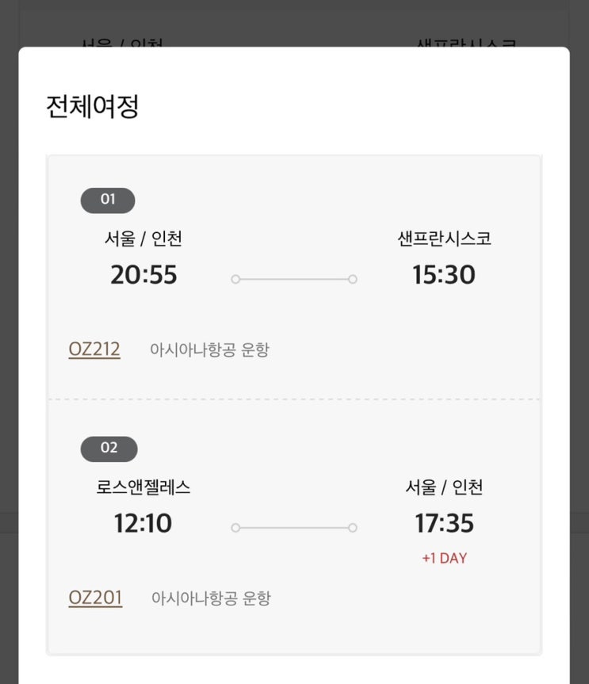This screenshot has height=684, width=589.
Task: Click 서울 / 인천 departure city in segment 01
Action: (x=143, y=239)
